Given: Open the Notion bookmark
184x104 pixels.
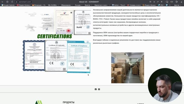Looking at the screenshot, I should [118, 5].
